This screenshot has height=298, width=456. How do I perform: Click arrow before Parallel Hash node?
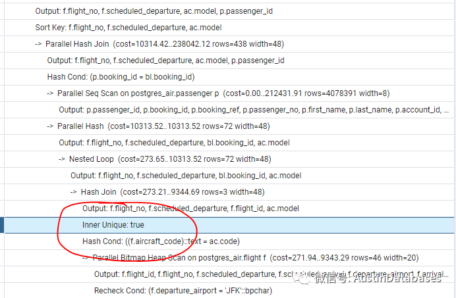[50, 126]
